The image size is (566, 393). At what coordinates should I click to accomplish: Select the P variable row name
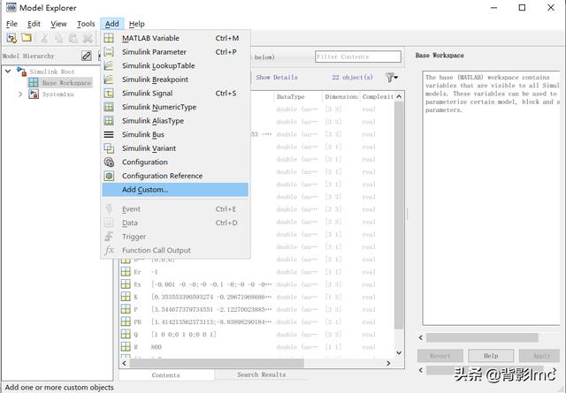(135, 309)
